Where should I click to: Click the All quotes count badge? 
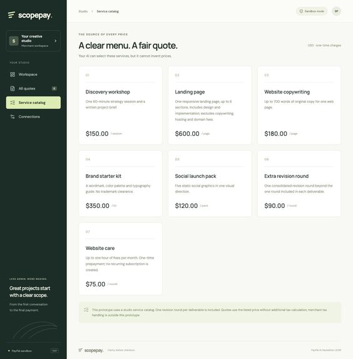(54, 88)
